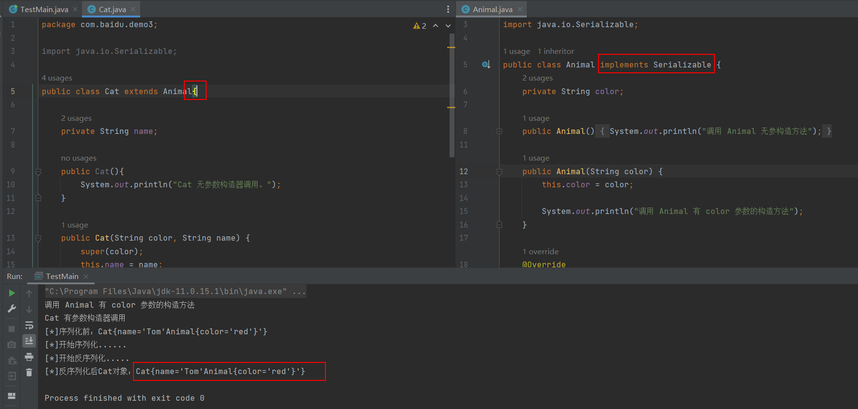The width and height of the screenshot is (858, 409).
Task: Click '2 usages' hint above private String color
Action: click(x=537, y=78)
